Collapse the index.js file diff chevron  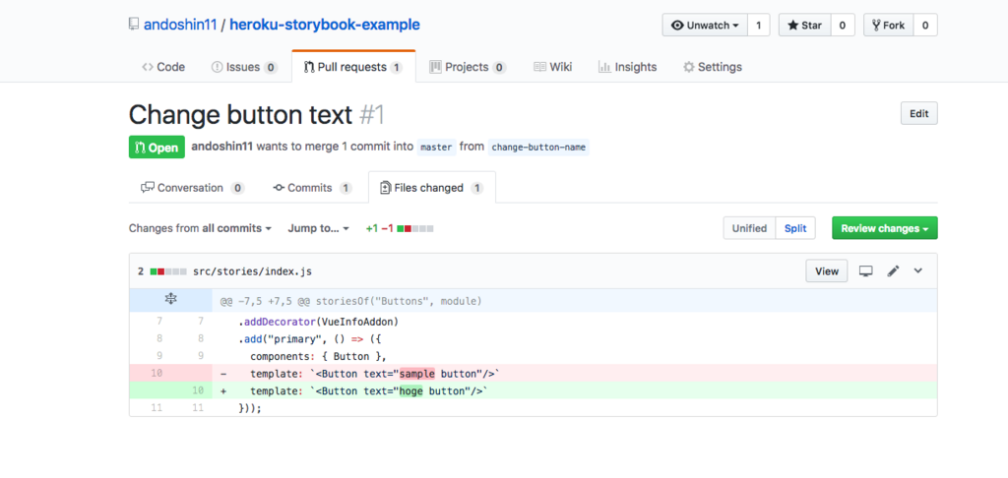pyautogui.click(x=918, y=270)
